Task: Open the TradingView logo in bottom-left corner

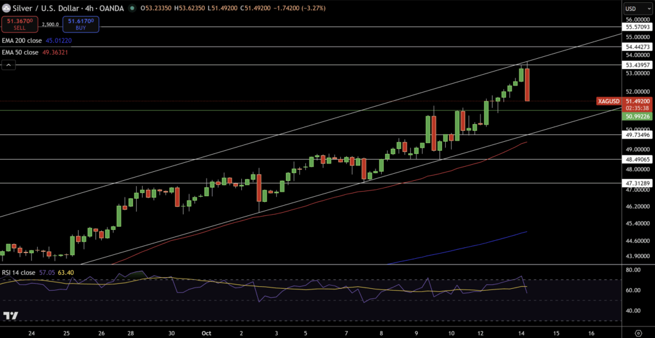Action: [10, 316]
